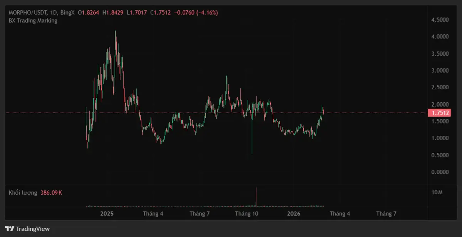Click the 0.5000 price axis label
The height and width of the screenshot is (237, 462).
tap(440, 155)
